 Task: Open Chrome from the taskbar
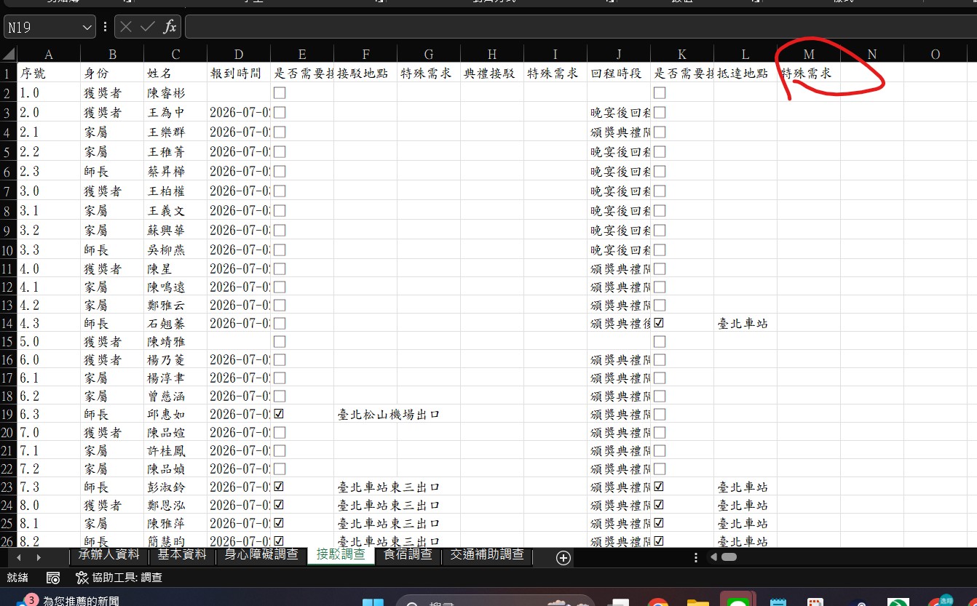tap(658, 601)
